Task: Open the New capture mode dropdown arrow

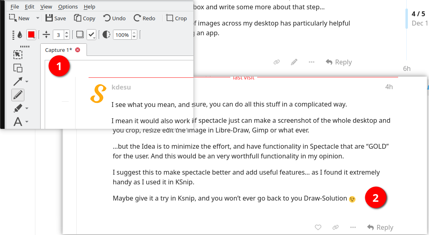Action: [x=38, y=18]
